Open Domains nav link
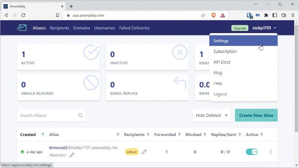Screen dimensions: 299x168 (81, 28)
